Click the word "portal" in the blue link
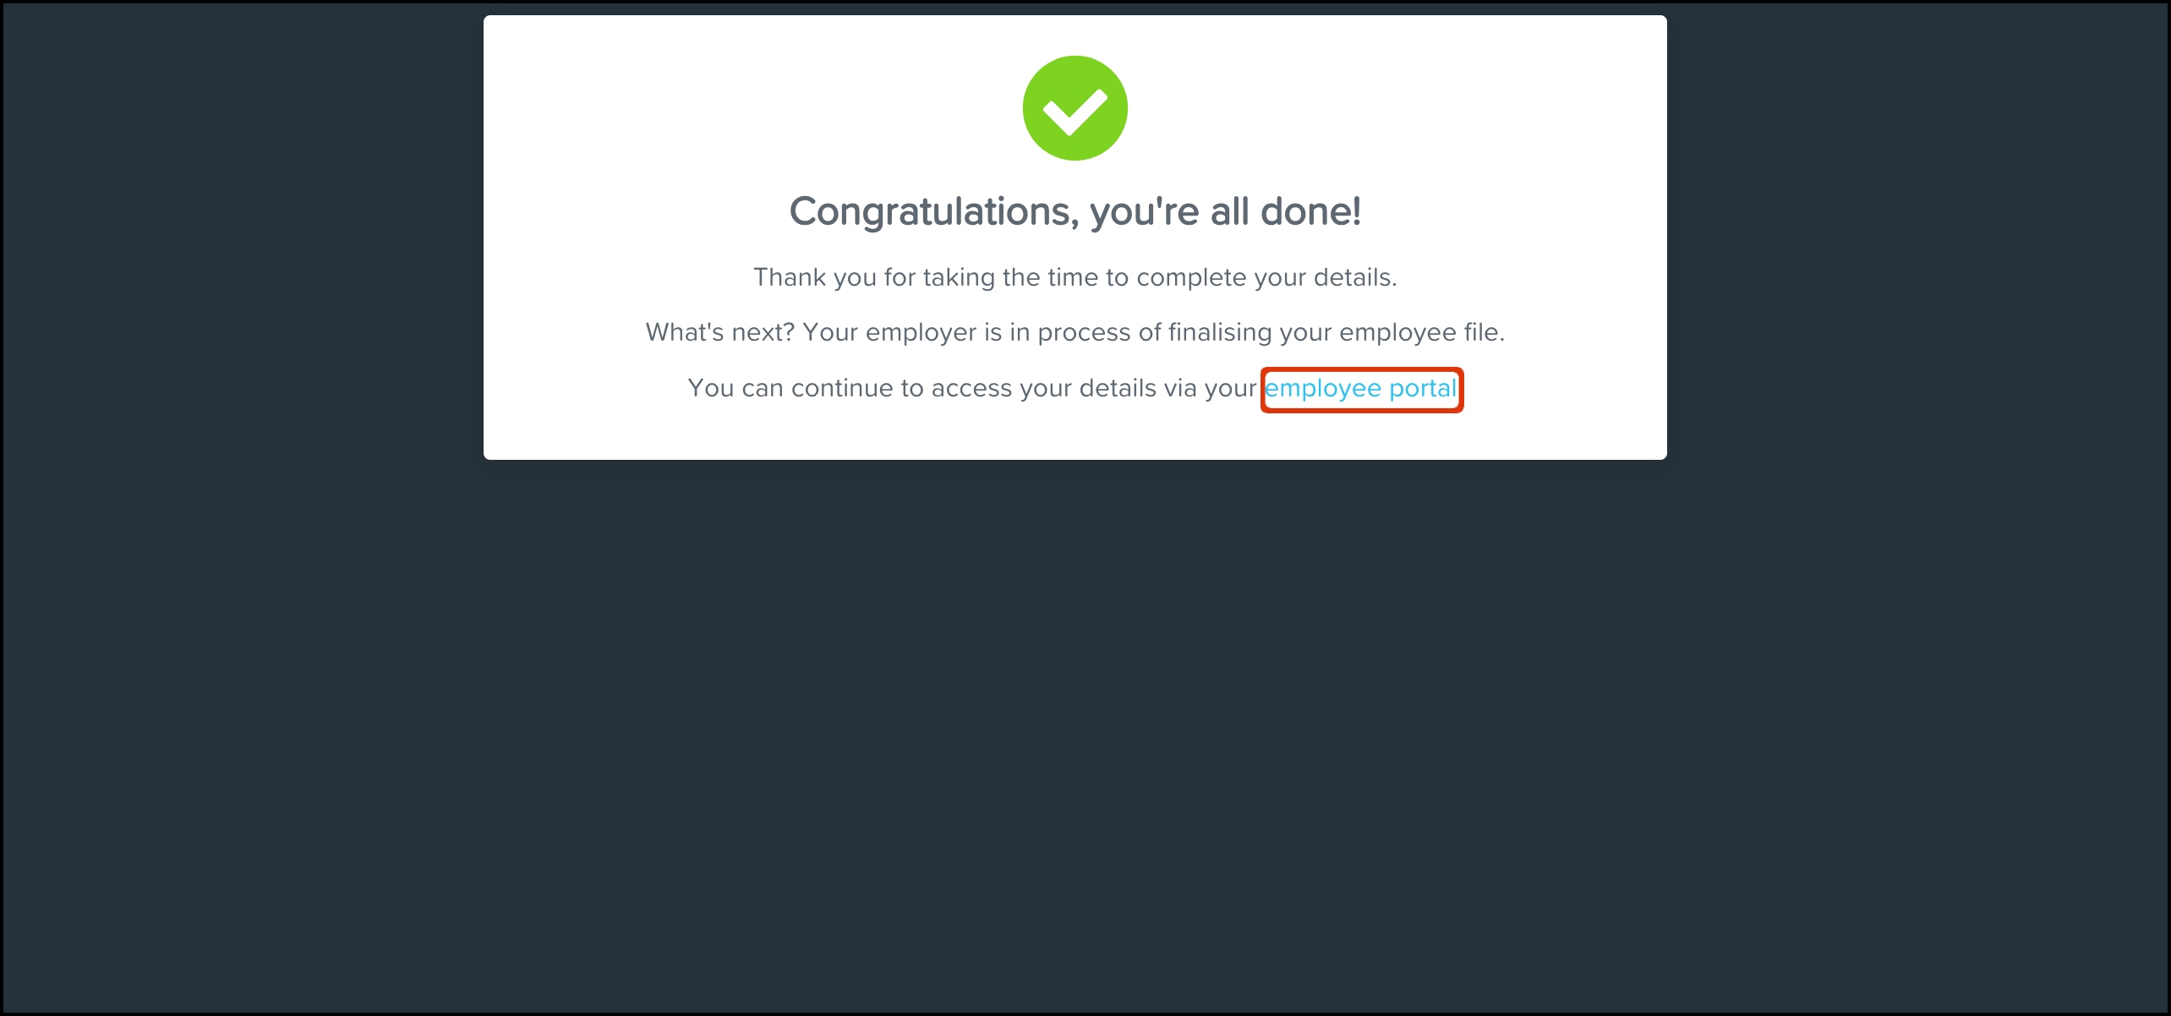 (1424, 389)
